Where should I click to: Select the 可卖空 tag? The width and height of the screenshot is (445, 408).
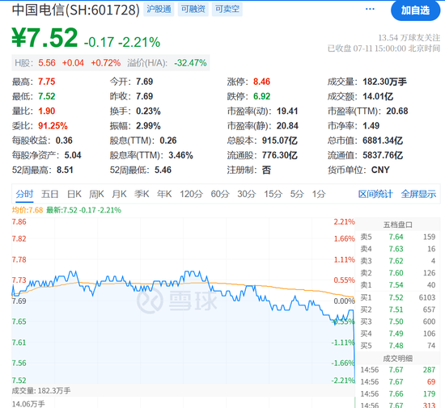pyautogui.click(x=227, y=10)
